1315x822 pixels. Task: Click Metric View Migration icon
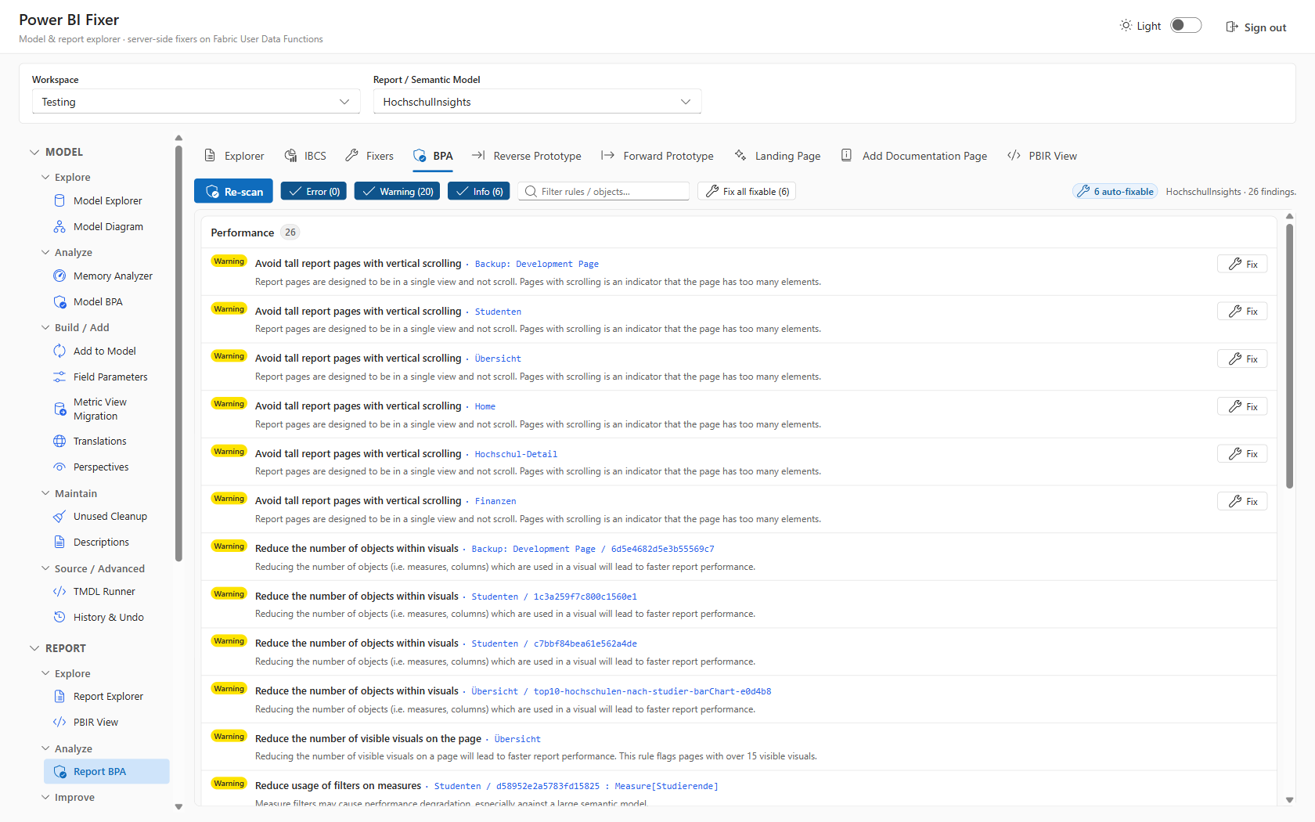click(59, 409)
